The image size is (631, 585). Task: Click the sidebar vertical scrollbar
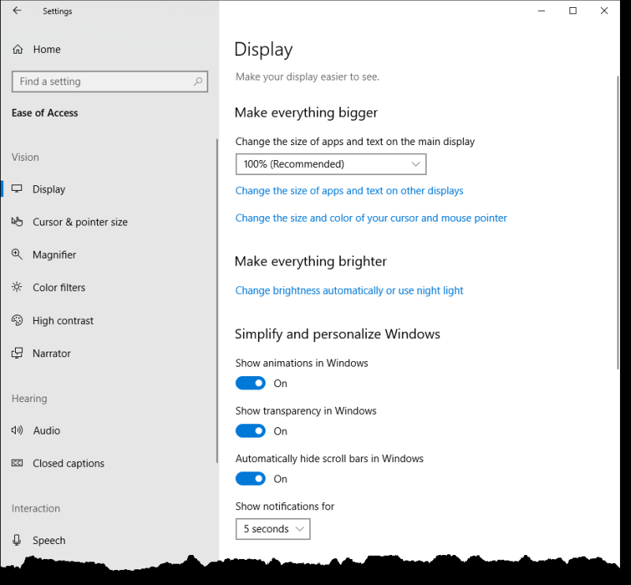click(217, 300)
